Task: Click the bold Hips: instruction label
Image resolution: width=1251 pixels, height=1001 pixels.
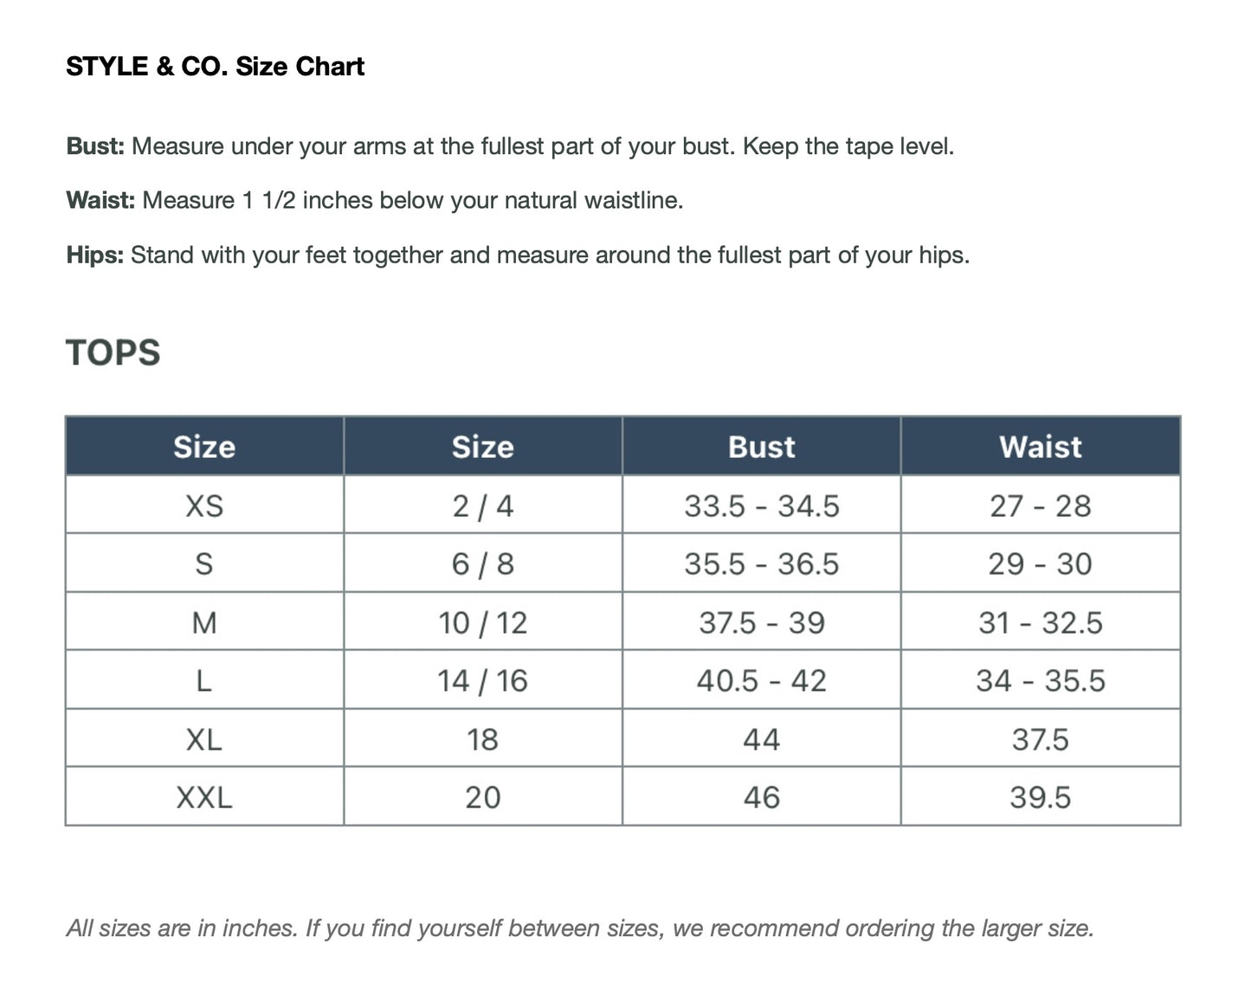Action: tap(95, 255)
